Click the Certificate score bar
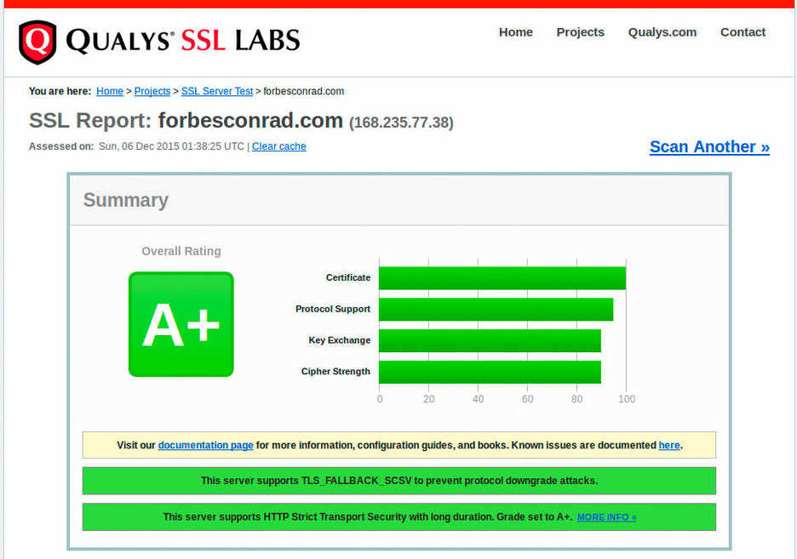 coord(502,278)
